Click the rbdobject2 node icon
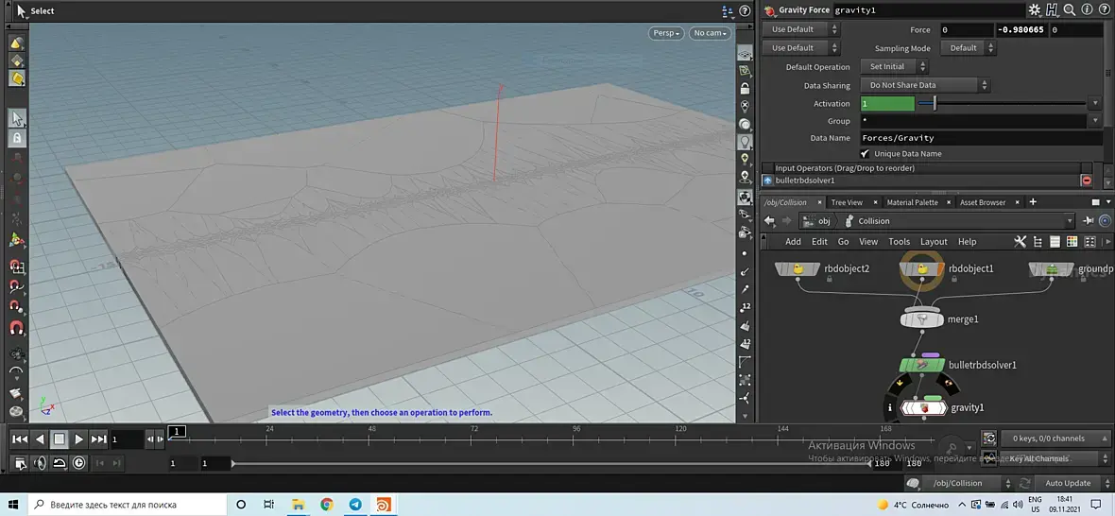The image size is (1115, 516). (x=798, y=269)
